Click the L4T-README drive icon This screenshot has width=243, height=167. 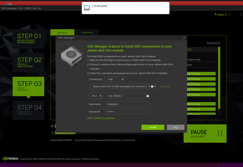(x=87, y=8)
